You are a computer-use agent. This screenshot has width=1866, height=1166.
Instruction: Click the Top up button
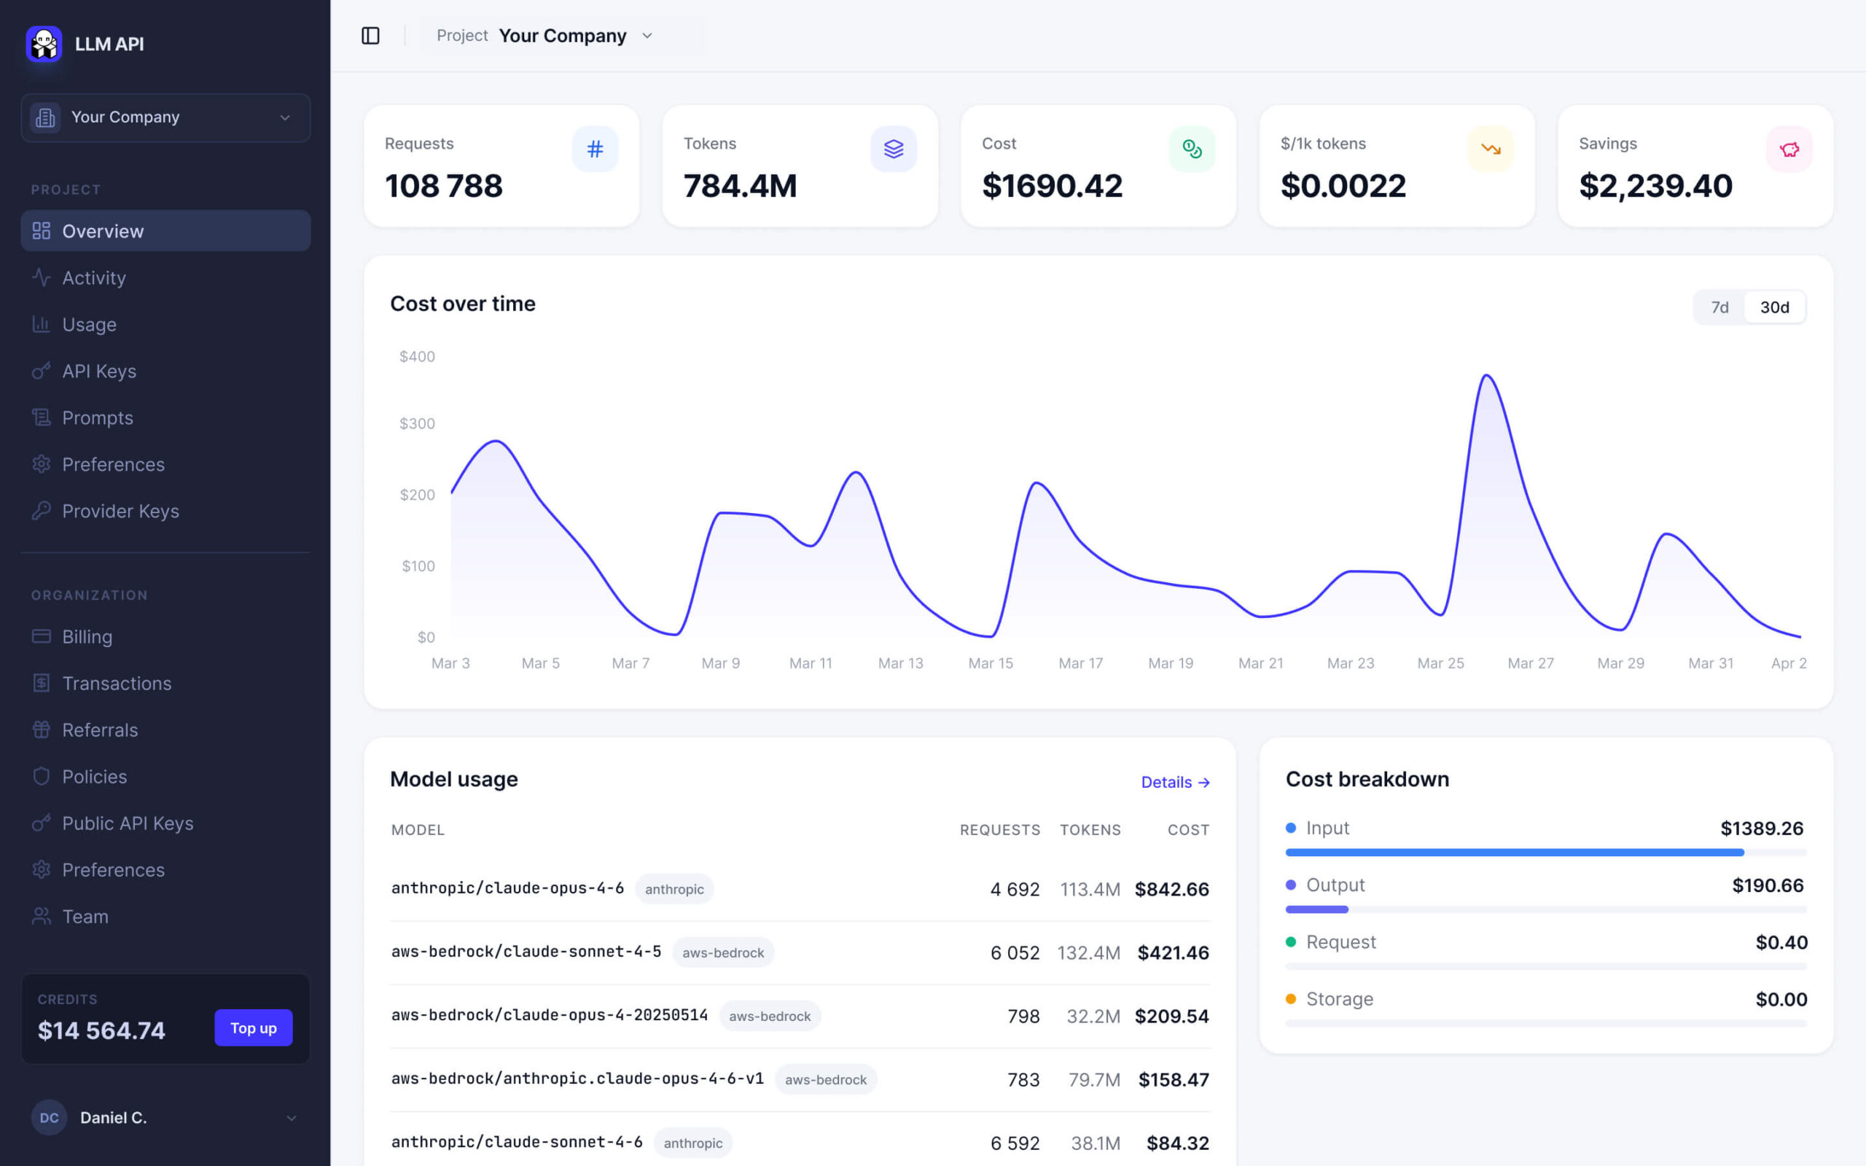point(253,1028)
